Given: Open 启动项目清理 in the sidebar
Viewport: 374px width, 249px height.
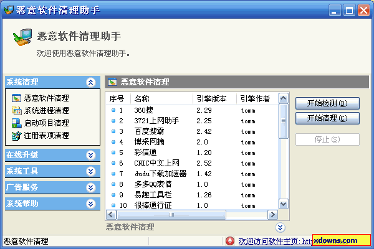Looking at the screenshot, I should (x=47, y=123).
